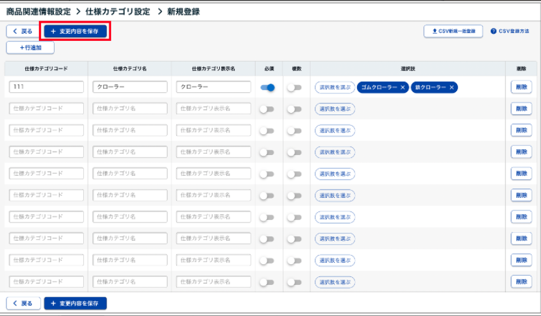Remove the ゴムクローラー tag via its X
This screenshot has height=316, width=541.
(x=402, y=88)
